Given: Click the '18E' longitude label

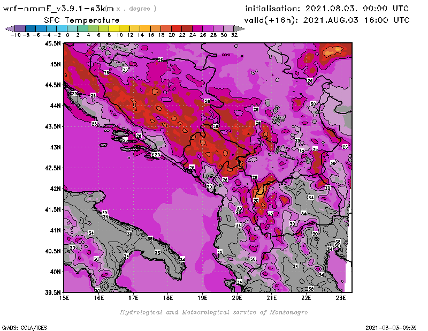Looking at the screenshot, I should (168, 298).
